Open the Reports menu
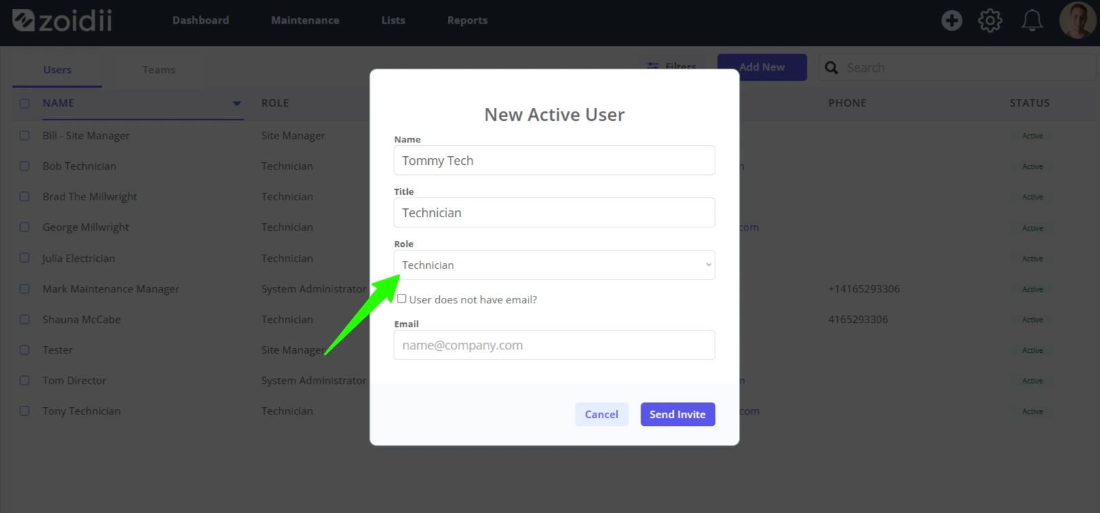This screenshot has width=1100, height=513. coord(468,20)
